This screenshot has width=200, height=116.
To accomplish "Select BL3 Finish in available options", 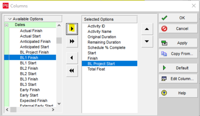I will [29, 79].
